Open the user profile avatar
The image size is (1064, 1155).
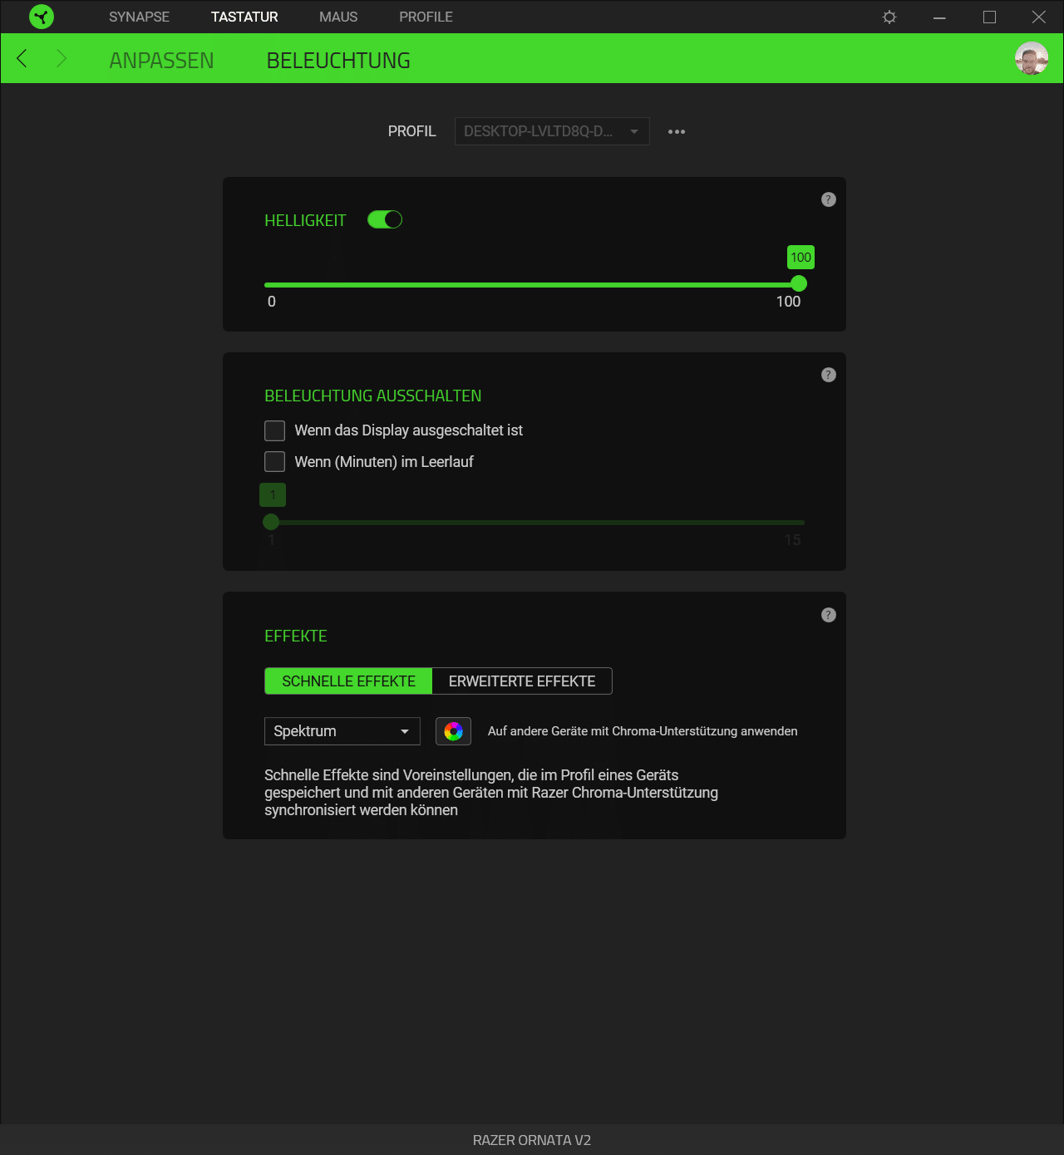tap(1031, 58)
